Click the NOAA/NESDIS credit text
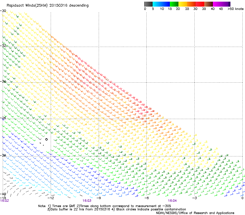Image resolution: width=245 pixels, height=215 pixels. pos(195,213)
